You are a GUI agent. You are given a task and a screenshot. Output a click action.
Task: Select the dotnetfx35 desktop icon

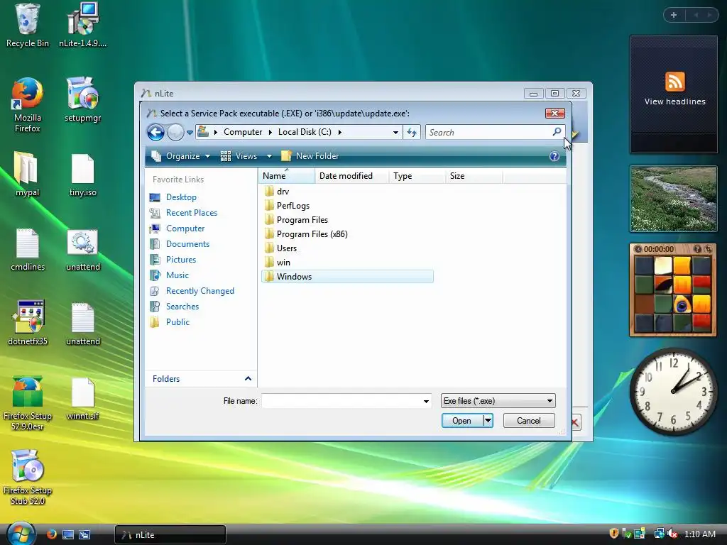click(28, 323)
